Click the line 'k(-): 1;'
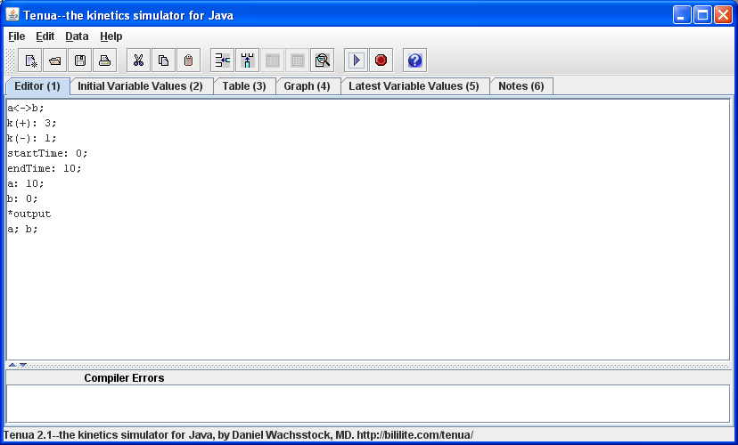This screenshot has height=445, width=738. click(32, 138)
